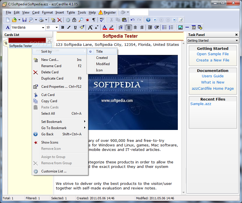Open the recent file Sample.azz

click(x=201, y=104)
